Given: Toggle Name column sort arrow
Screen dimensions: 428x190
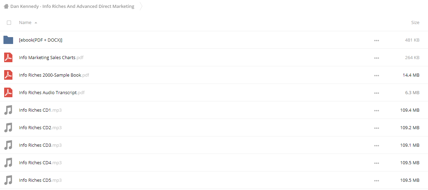Looking at the screenshot, I should [36, 23].
